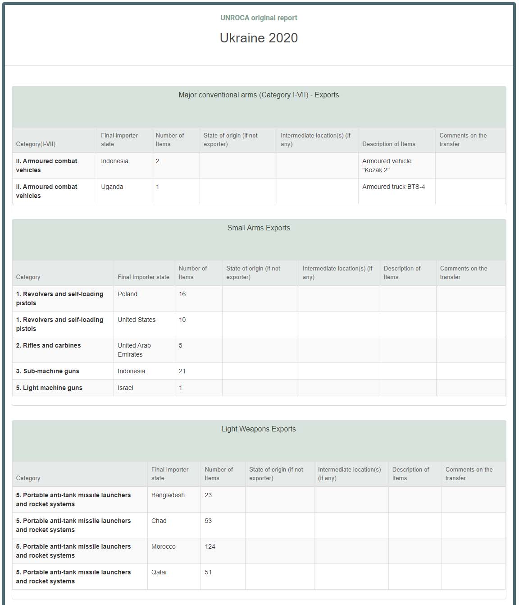Select the Uganda importer cell
Viewport: 519px width, 605px height.
coord(112,187)
